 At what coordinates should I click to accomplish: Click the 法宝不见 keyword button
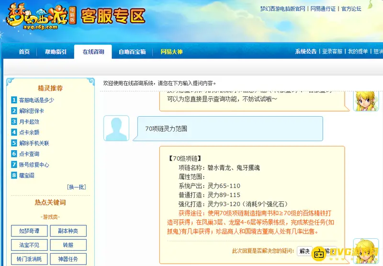[x=29, y=245]
